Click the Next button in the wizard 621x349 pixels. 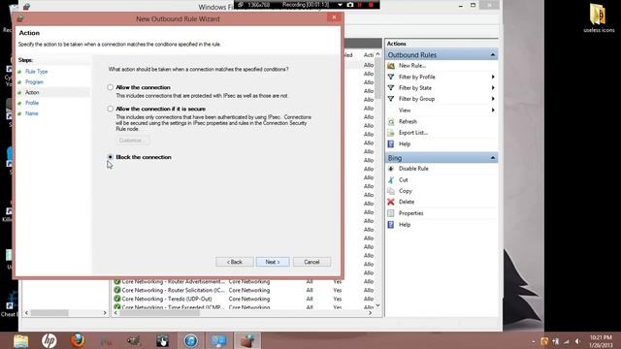point(273,262)
